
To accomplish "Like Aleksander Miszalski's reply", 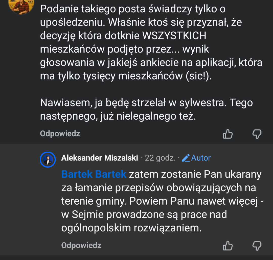I will [227, 245].
